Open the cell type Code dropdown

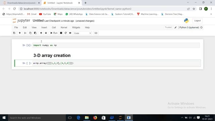[x=83, y=33]
